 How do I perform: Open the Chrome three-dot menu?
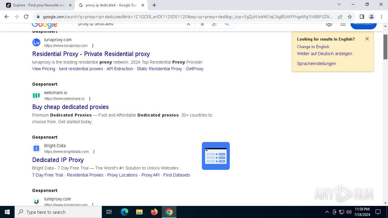pyautogui.click(x=381, y=17)
